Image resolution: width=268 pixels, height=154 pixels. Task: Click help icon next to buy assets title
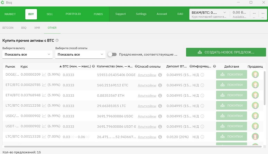pyautogui.click(x=57, y=40)
